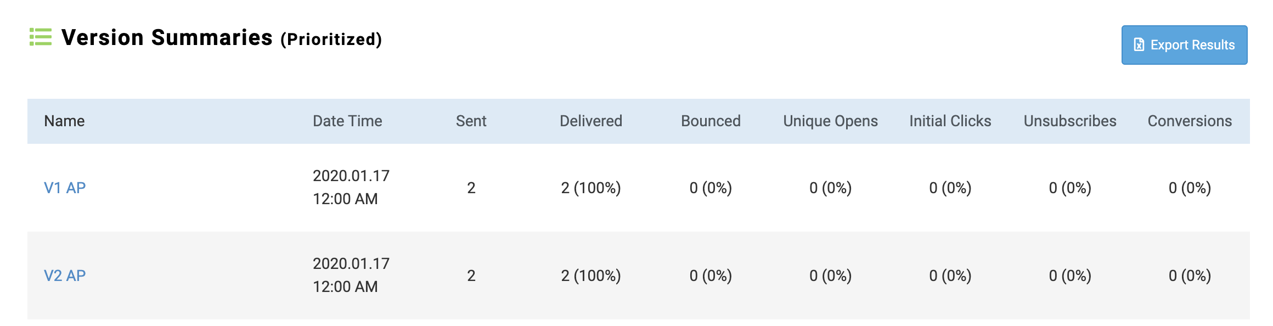Image resolution: width=1273 pixels, height=326 pixels.
Task: Click the Sent column header
Action: click(x=471, y=121)
